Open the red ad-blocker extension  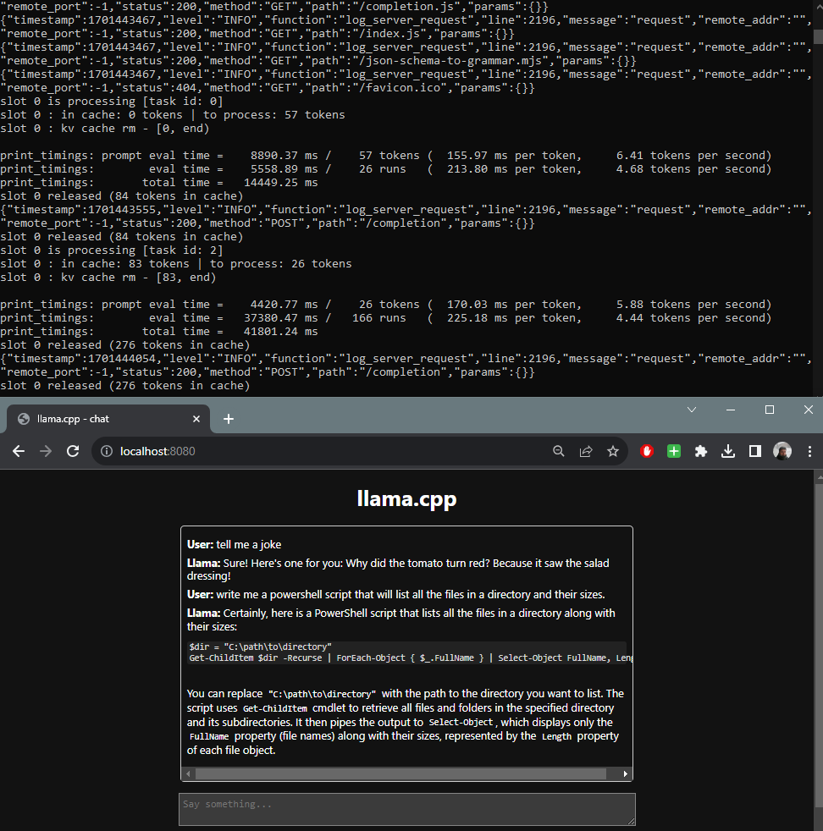pos(646,451)
